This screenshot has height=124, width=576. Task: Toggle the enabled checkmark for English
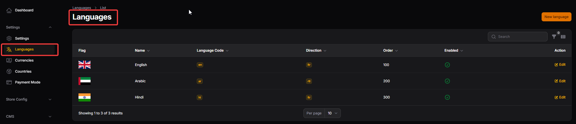click(447, 65)
